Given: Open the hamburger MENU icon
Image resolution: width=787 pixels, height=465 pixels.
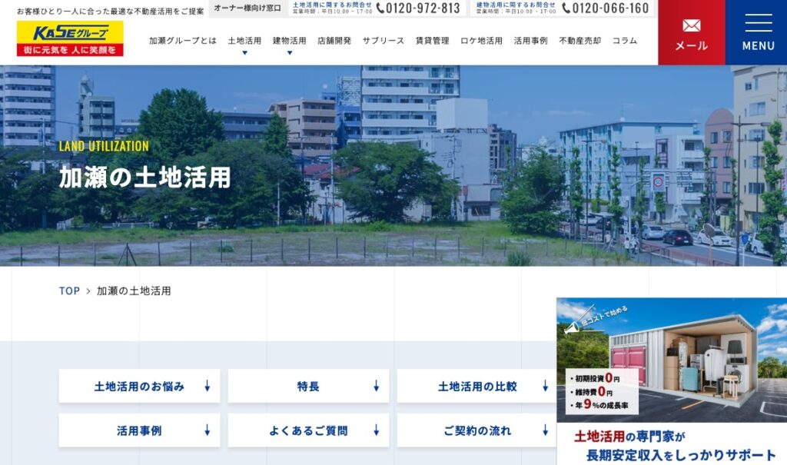Looking at the screenshot, I should (758, 23).
